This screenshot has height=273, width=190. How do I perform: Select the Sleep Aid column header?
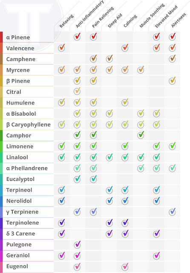coord(115,20)
